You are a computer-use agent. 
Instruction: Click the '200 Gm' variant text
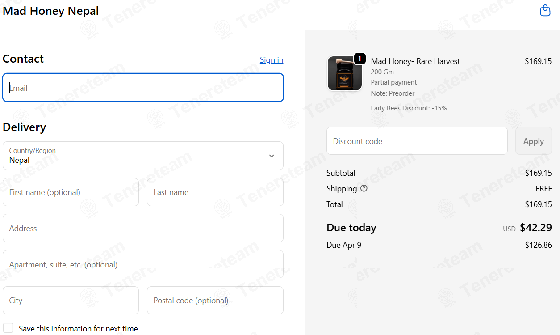pyautogui.click(x=382, y=72)
